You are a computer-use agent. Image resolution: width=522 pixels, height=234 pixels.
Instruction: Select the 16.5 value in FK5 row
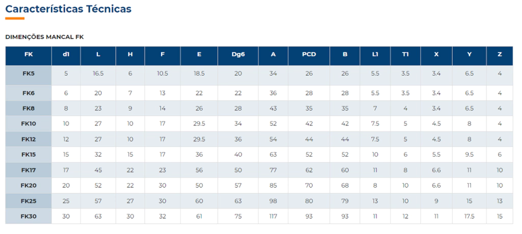98,74
